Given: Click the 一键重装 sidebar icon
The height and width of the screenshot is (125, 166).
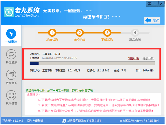Looking at the screenshot, I should click(x=11, y=34).
